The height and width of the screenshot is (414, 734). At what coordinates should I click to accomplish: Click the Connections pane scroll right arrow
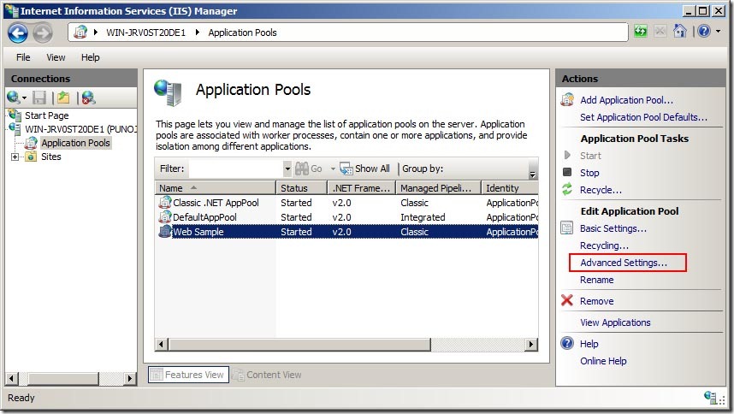tap(130, 378)
